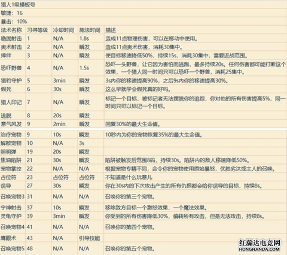The width and height of the screenshot is (287, 255).
Task: Click the 猎人1级模板号 title text
Action: [x=18, y=5]
